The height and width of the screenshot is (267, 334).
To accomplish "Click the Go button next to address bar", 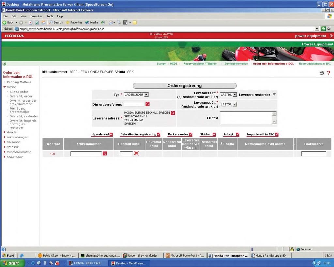I will coord(326,29).
